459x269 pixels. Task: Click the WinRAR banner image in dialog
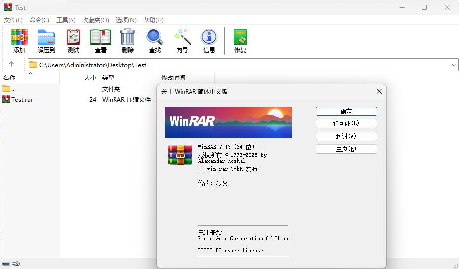[x=229, y=122]
